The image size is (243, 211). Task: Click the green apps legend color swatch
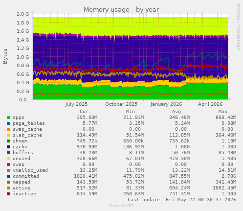point(8,117)
